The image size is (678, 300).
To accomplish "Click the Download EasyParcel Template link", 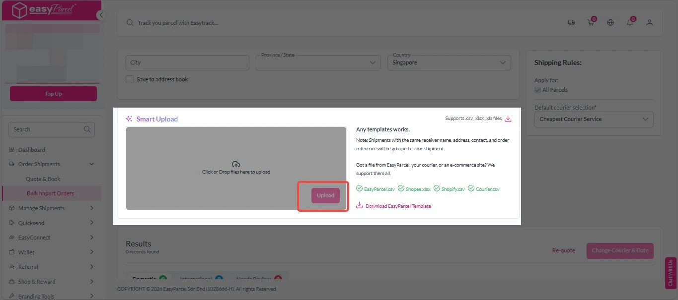I will 398,206.
